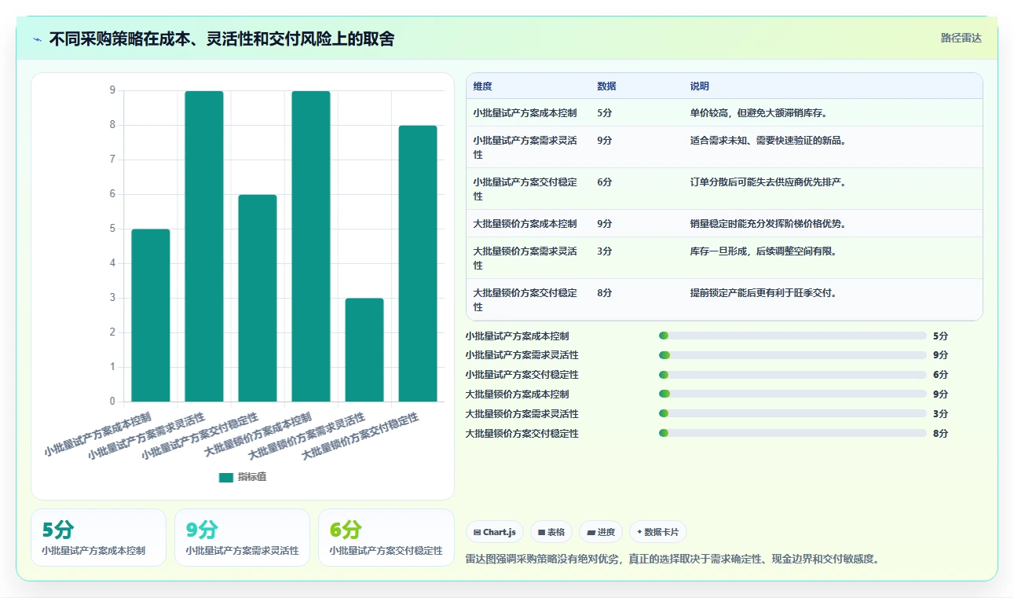Click the lightning icon beside the title
This screenshot has height=598, width=1014.
pos(38,39)
